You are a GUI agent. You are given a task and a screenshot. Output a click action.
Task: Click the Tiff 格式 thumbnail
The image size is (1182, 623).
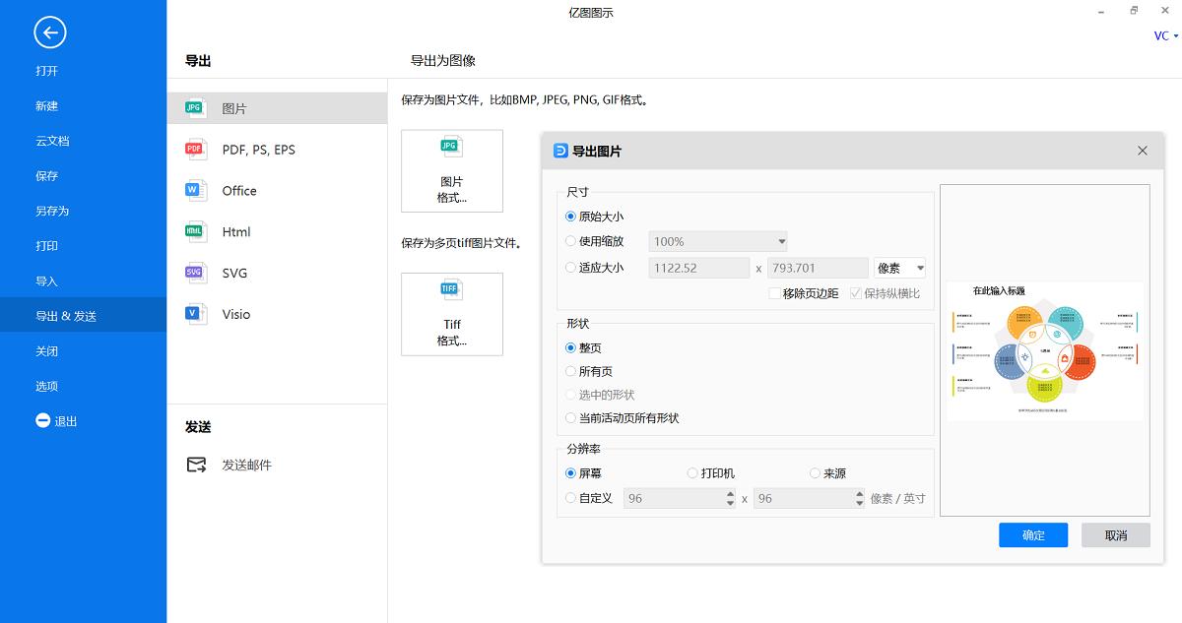coord(451,314)
